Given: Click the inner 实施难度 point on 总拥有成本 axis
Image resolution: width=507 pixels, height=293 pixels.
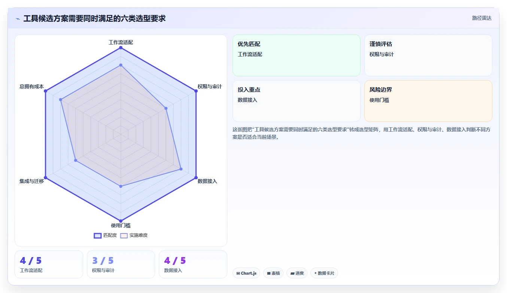Looking at the screenshot, I should point(61,100).
